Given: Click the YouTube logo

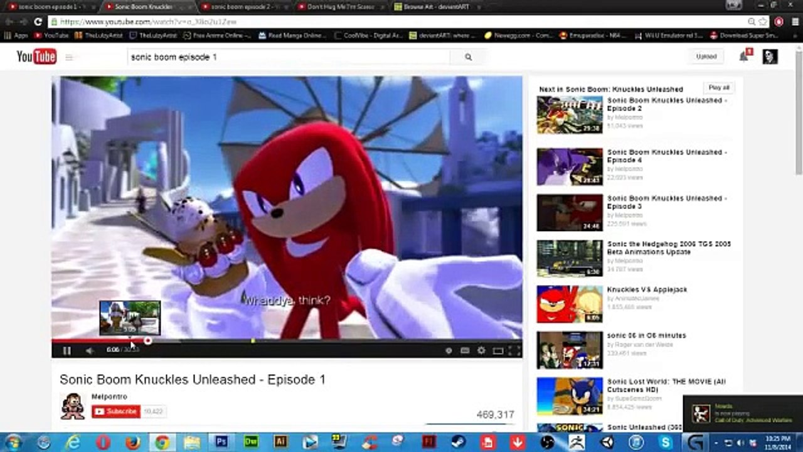Looking at the screenshot, I should click(x=36, y=56).
